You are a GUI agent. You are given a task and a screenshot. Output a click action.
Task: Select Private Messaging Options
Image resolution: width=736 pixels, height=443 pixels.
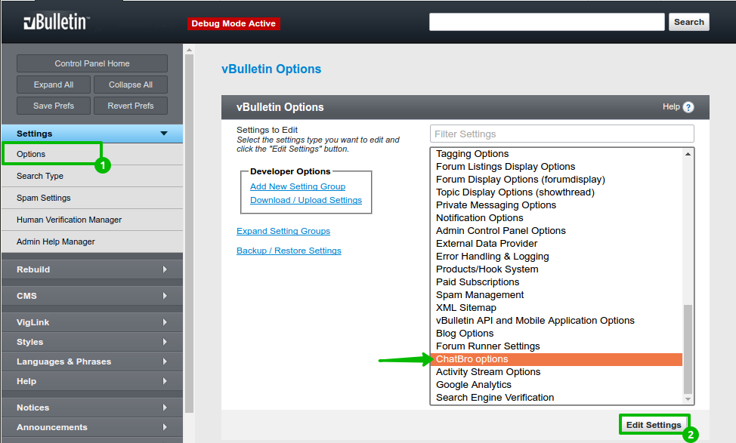tap(557, 205)
